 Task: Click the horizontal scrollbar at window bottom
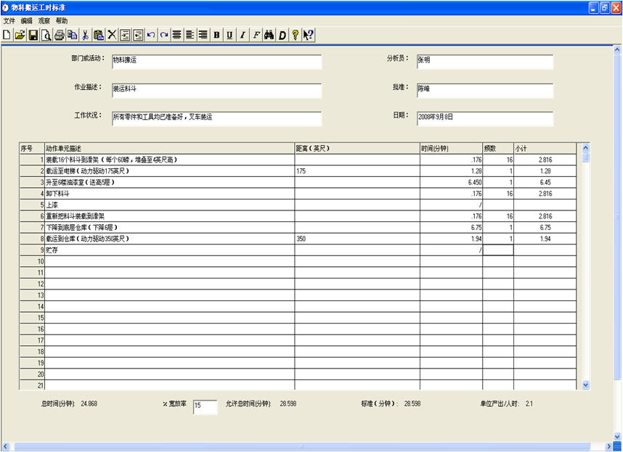pyautogui.click(x=305, y=446)
